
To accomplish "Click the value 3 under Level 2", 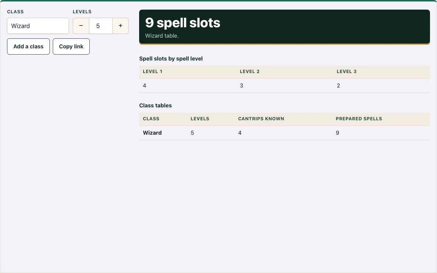I will 242,86.
